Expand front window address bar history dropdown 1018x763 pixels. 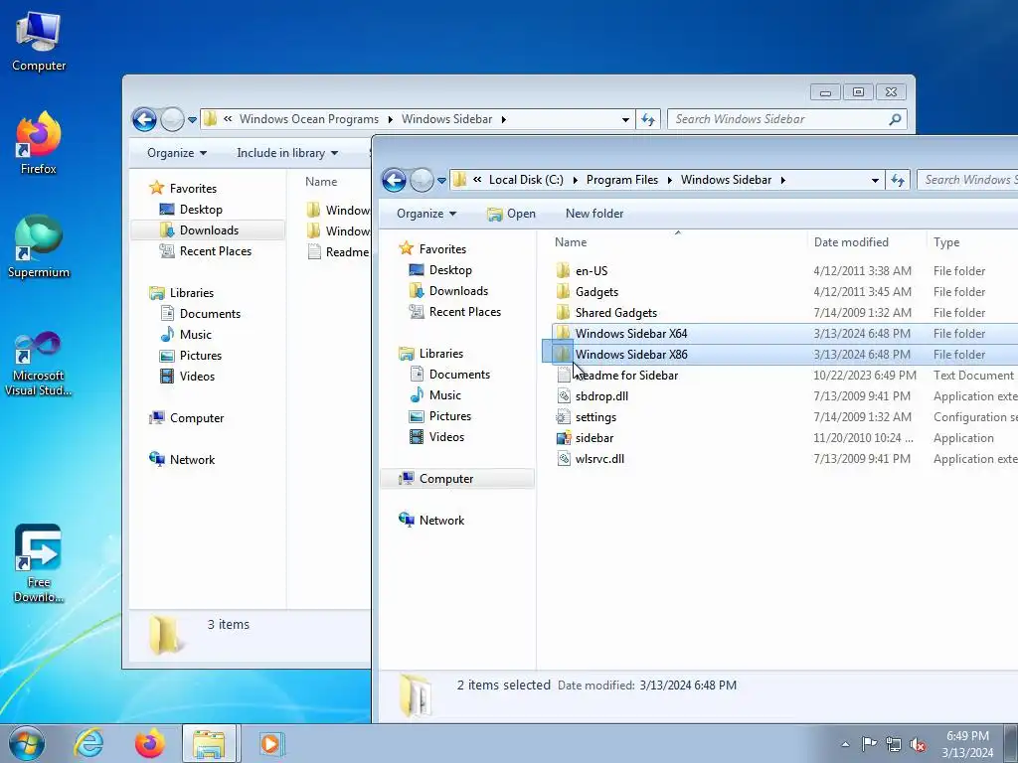[x=875, y=181]
